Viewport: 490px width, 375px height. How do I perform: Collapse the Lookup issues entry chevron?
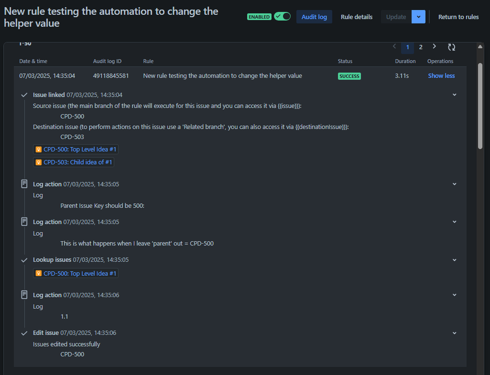coord(454,260)
